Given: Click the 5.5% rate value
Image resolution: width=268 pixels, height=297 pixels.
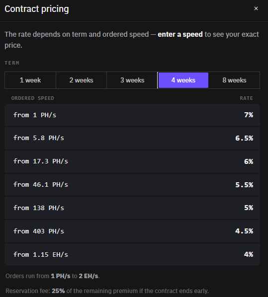Looking at the screenshot, I should click(x=244, y=185).
